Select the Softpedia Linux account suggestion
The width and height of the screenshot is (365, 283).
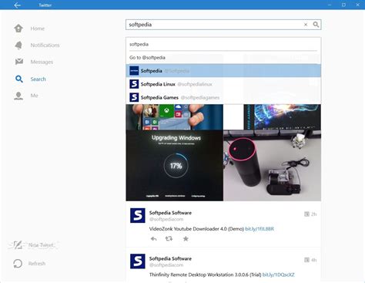pyautogui.click(x=223, y=84)
